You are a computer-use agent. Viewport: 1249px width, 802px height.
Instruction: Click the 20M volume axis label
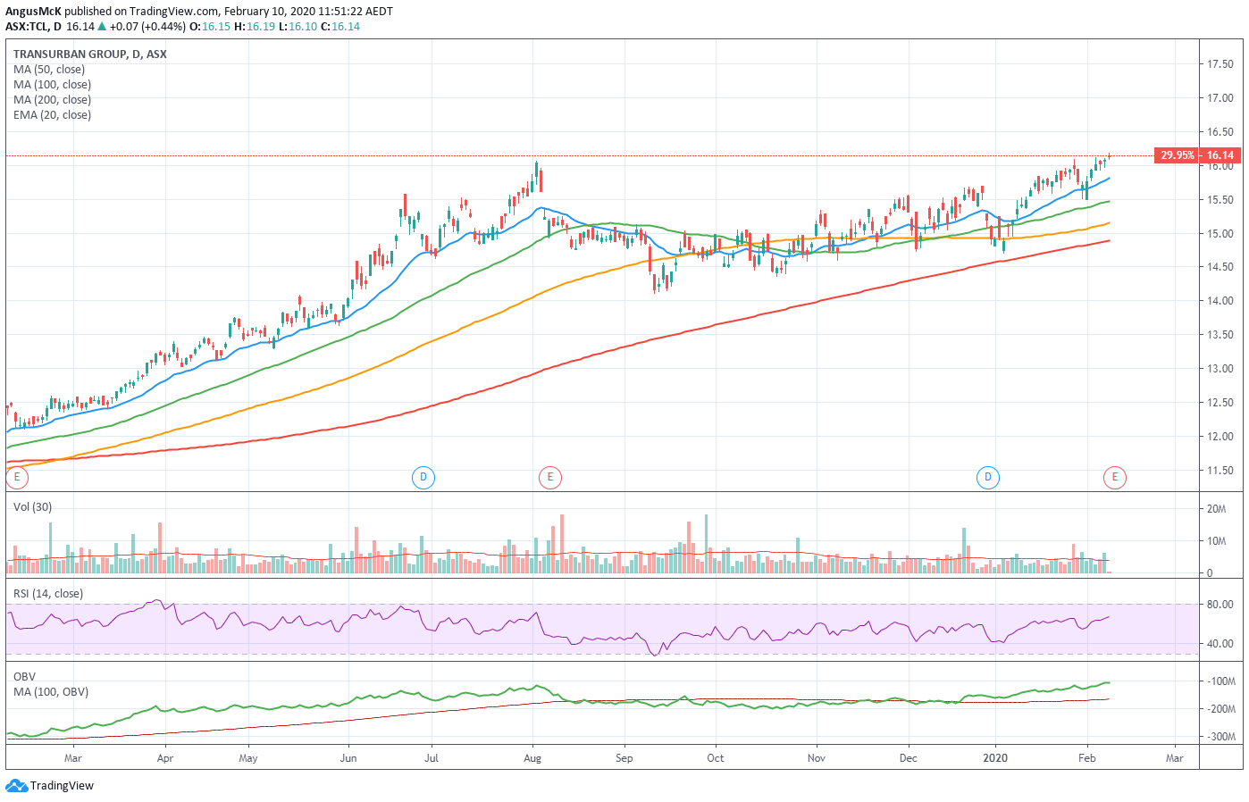tap(1217, 509)
